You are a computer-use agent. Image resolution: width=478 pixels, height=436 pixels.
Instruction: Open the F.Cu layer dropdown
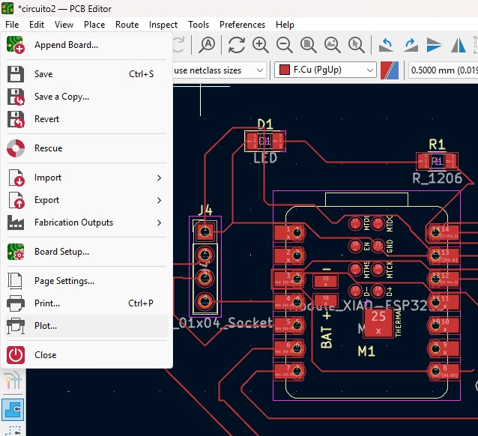coord(325,70)
